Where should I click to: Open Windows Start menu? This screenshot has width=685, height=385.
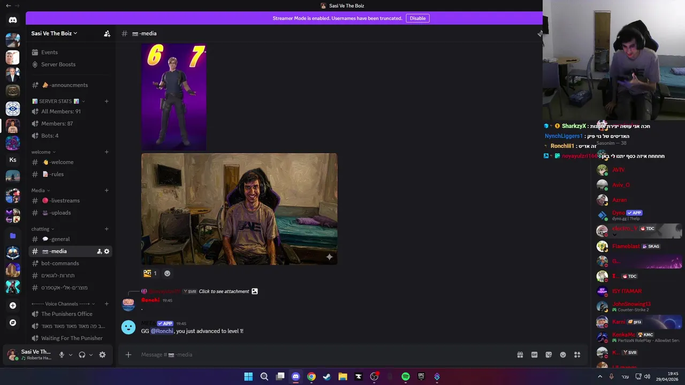248,376
